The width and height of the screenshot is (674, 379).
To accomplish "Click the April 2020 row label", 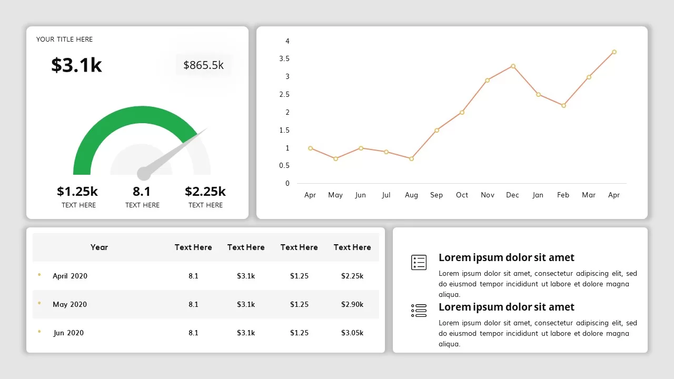I will [70, 276].
